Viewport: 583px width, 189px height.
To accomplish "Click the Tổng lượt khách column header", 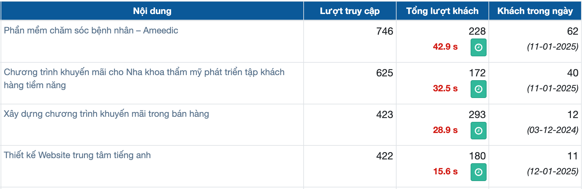I will [x=442, y=11].
